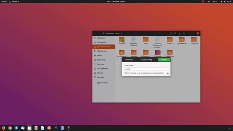Open Избранные in the sidebar
233x131 pixels.
[x=104, y=42]
